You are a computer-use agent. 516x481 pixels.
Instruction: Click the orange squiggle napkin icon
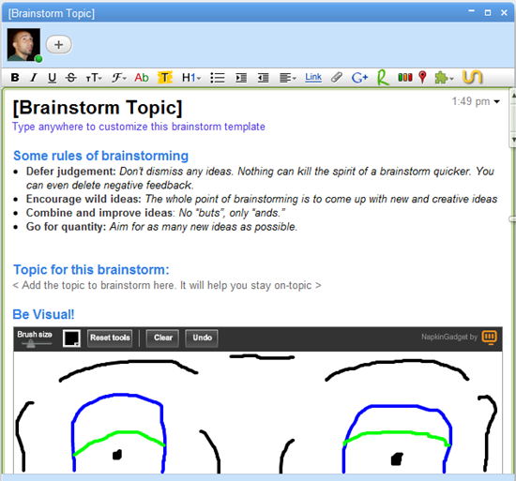(x=472, y=78)
